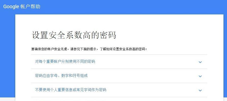
Task: Expand the 不要使用个人重要信息或常见字词作为密码 section
Action: pos(119,90)
